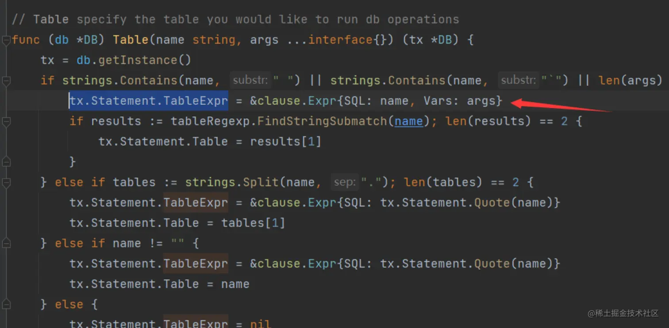Collapse the final 'else {' fold marker
The height and width of the screenshot is (328, 669).
pos(6,305)
